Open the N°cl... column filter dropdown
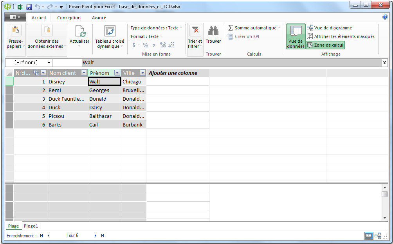393x244 pixels. pyautogui.click(x=43, y=73)
